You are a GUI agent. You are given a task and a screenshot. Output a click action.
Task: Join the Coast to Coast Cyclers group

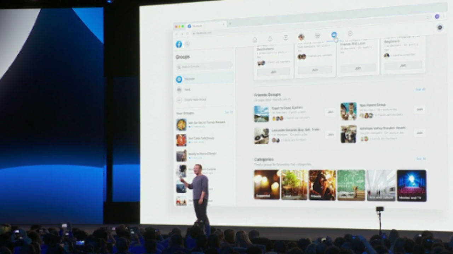click(x=330, y=111)
